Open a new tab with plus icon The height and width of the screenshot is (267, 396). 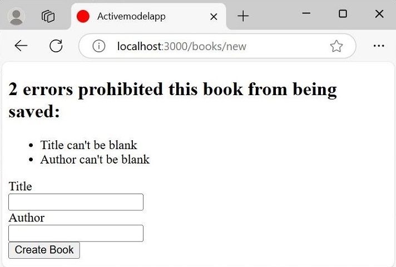(243, 16)
